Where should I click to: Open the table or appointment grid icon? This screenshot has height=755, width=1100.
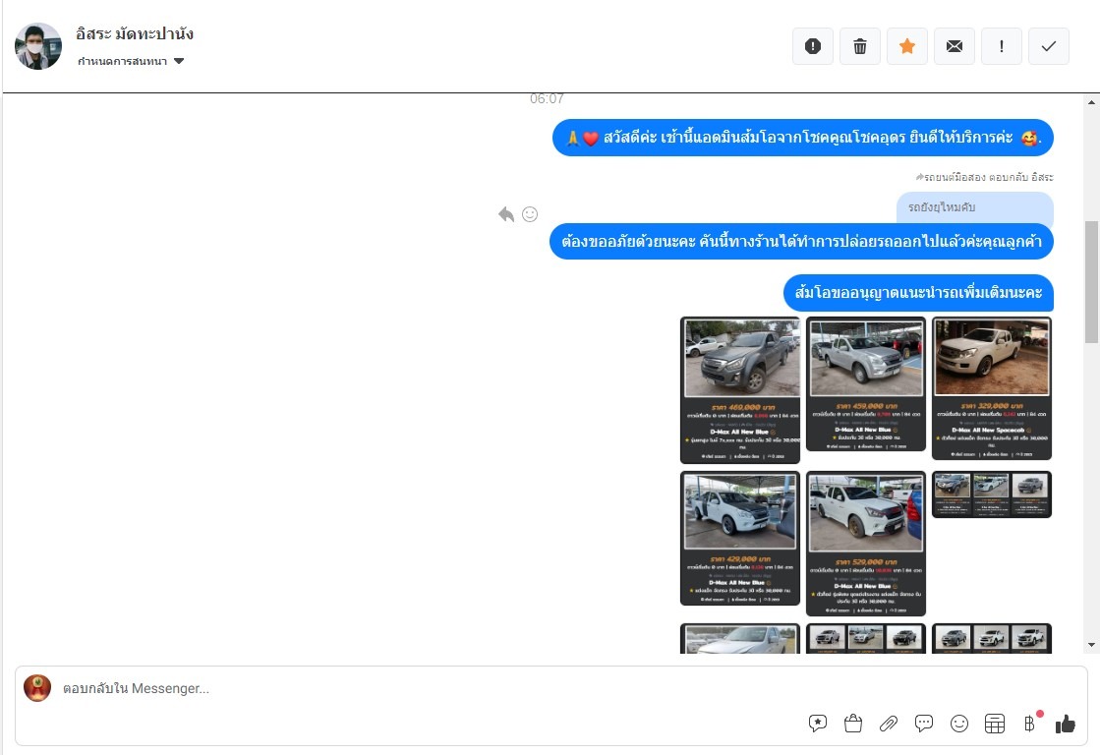995,724
